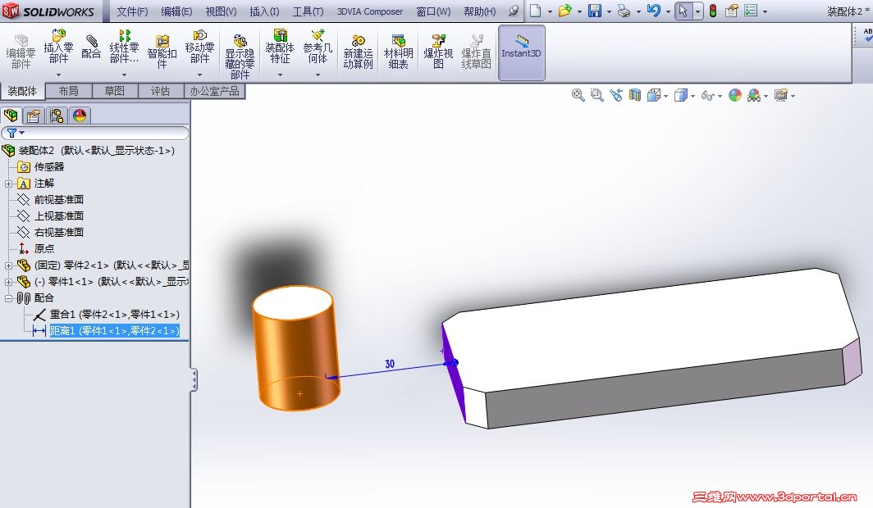Click Show Hidden Components (显示隐藏的零部件)
The width and height of the screenshot is (873, 508).
(240, 56)
